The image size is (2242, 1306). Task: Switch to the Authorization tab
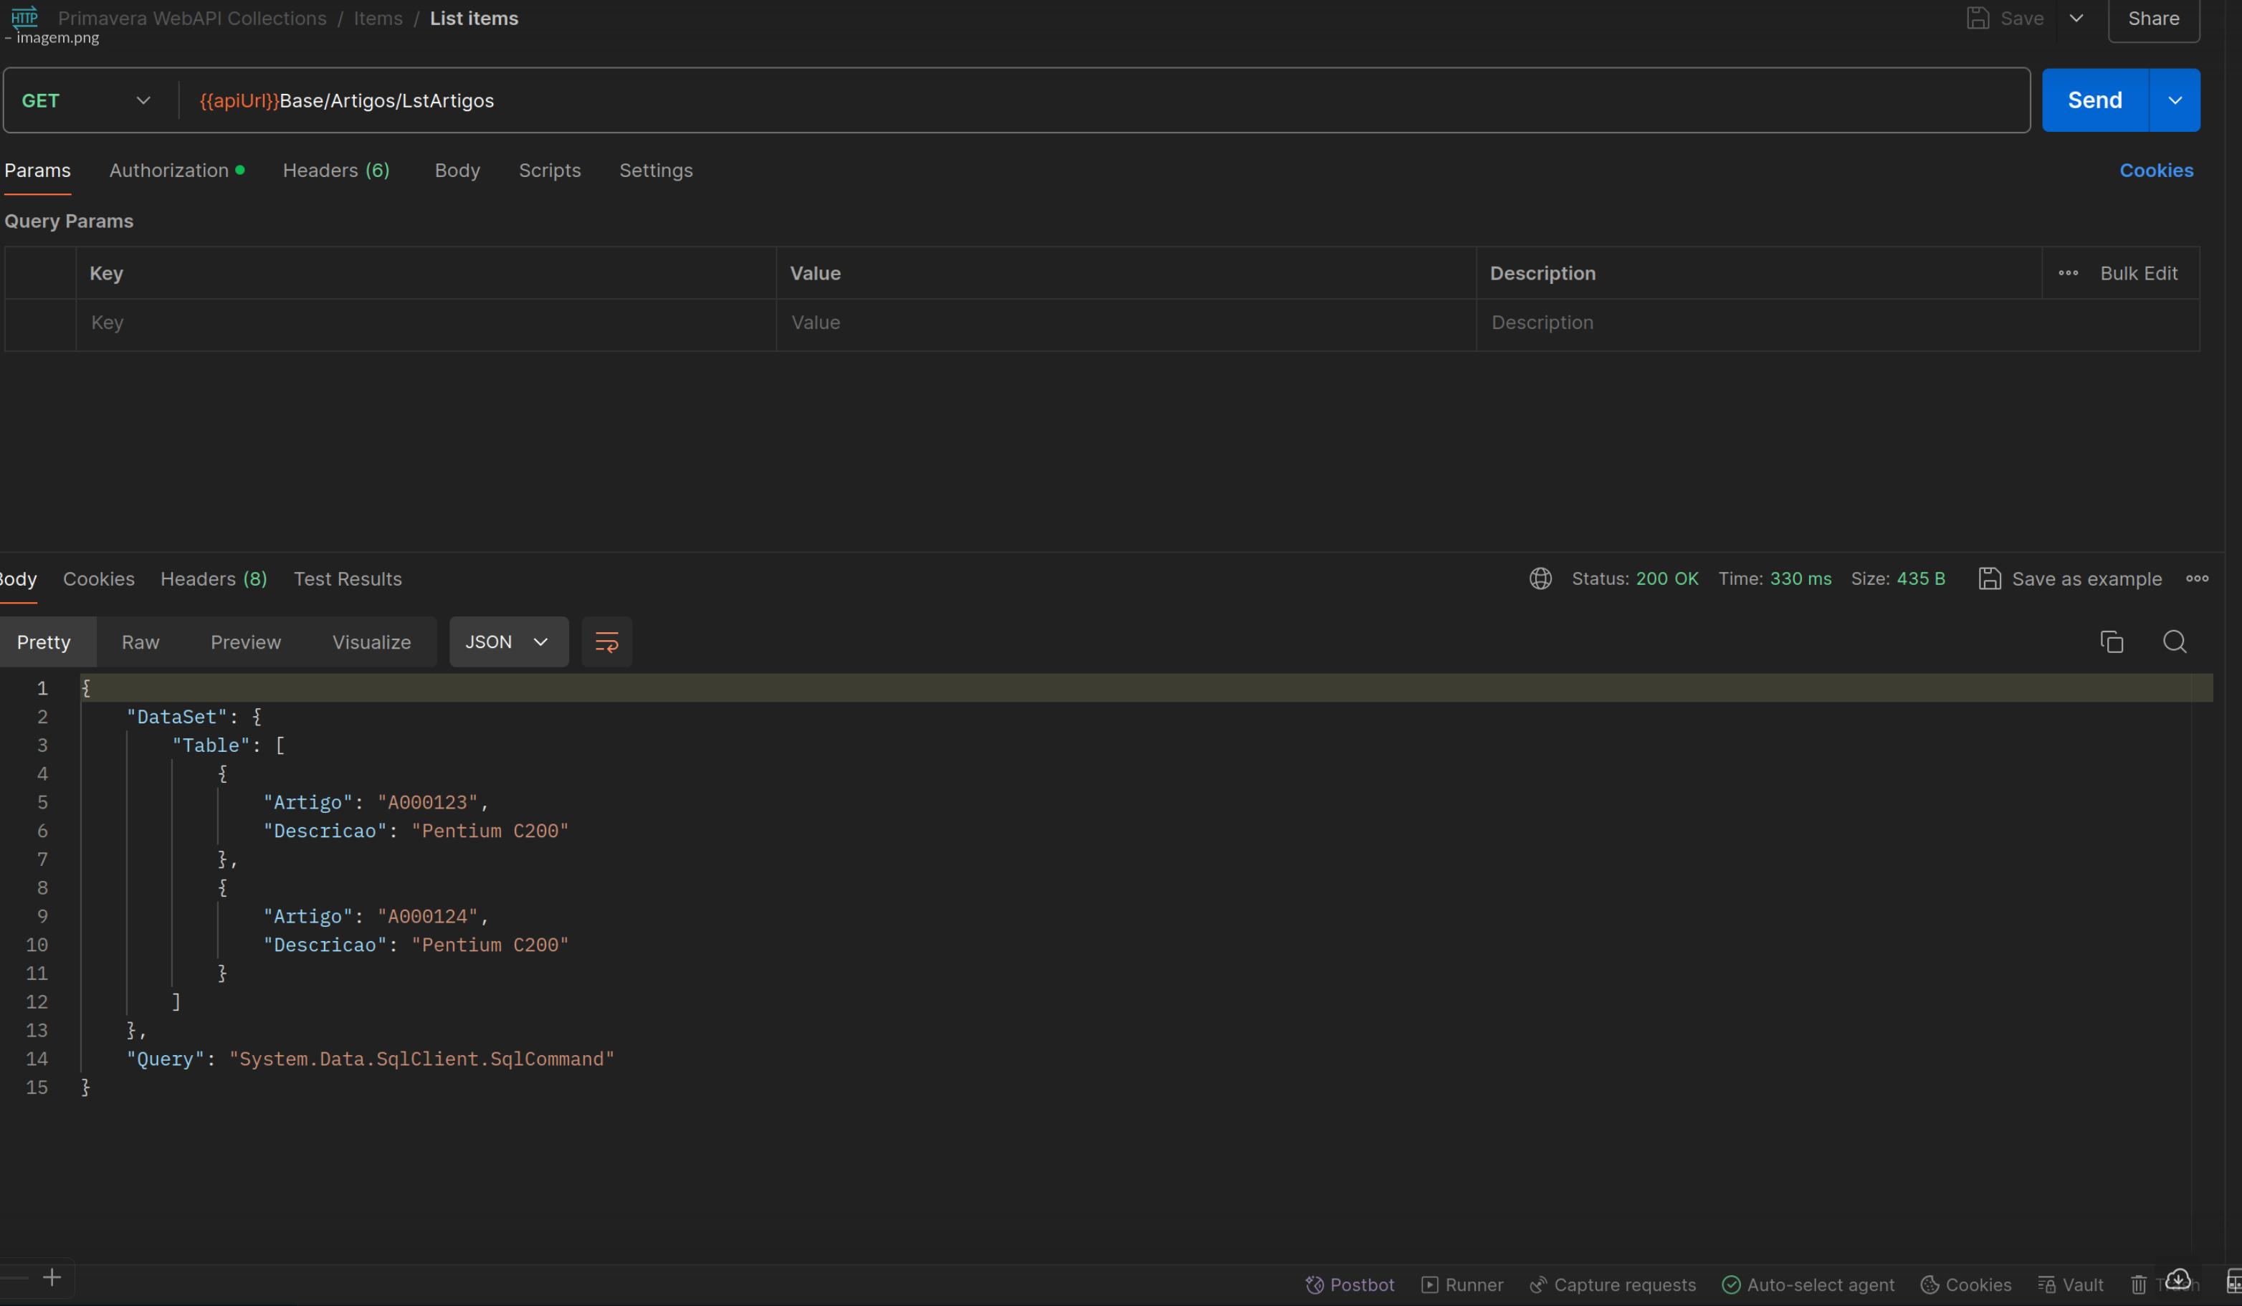pyautogui.click(x=169, y=170)
